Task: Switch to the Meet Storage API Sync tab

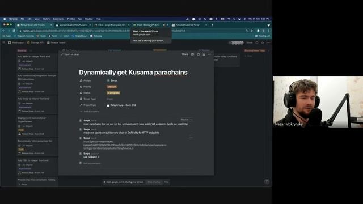Action: pos(148,25)
